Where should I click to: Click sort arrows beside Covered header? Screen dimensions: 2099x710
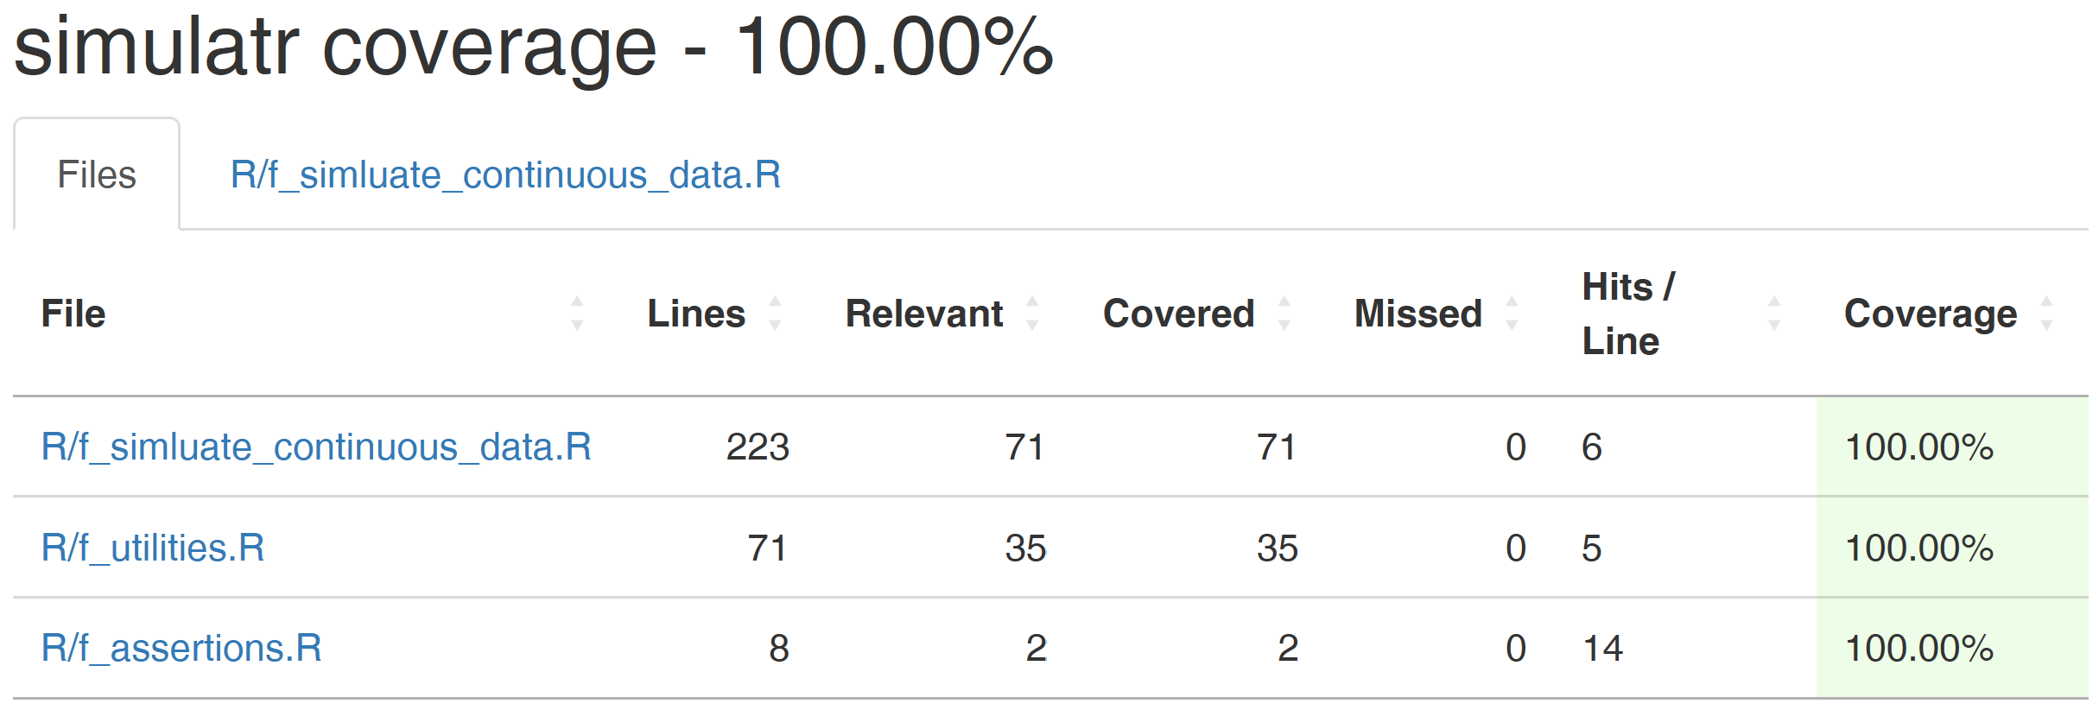(1284, 313)
